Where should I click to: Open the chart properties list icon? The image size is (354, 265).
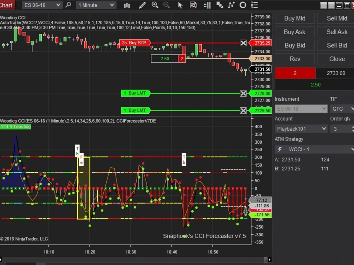pos(255,5)
